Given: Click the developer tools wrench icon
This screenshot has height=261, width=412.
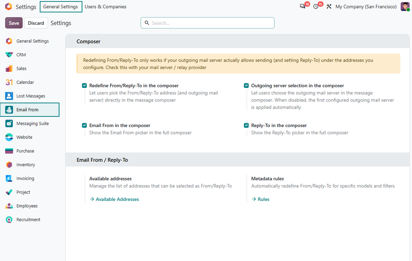Looking at the screenshot, I should [329, 7].
